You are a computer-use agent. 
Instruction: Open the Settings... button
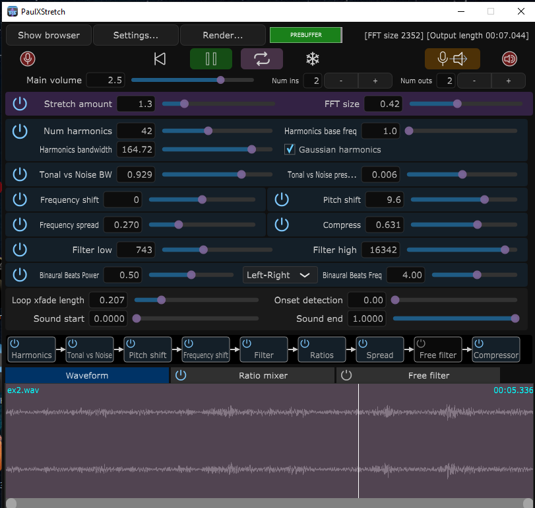pyautogui.click(x=136, y=35)
